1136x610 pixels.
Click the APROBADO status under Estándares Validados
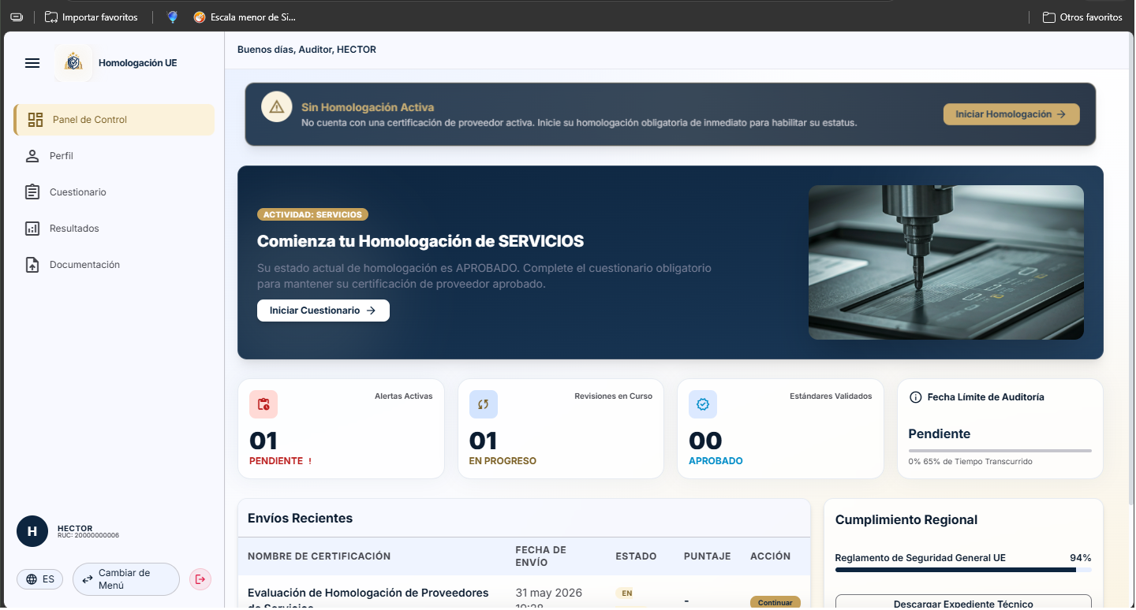click(x=716, y=461)
